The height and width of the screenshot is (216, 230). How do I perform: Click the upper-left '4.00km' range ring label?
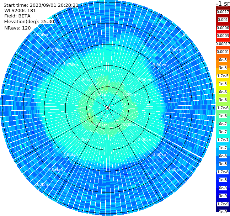tap(55, 50)
